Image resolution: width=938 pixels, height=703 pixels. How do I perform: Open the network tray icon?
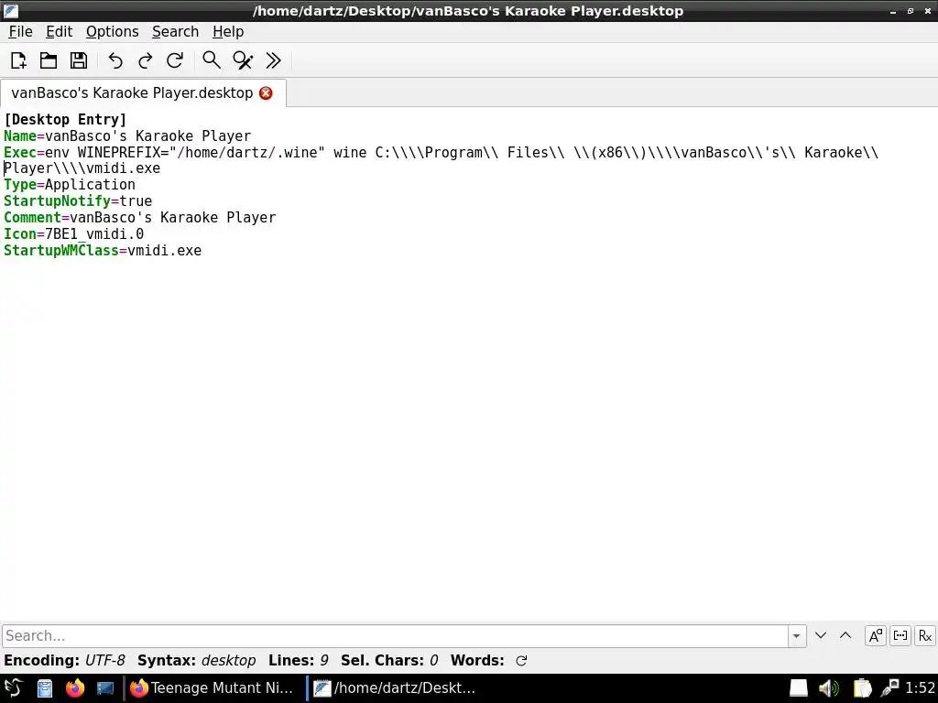pyautogui.click(x=889, y=688)
